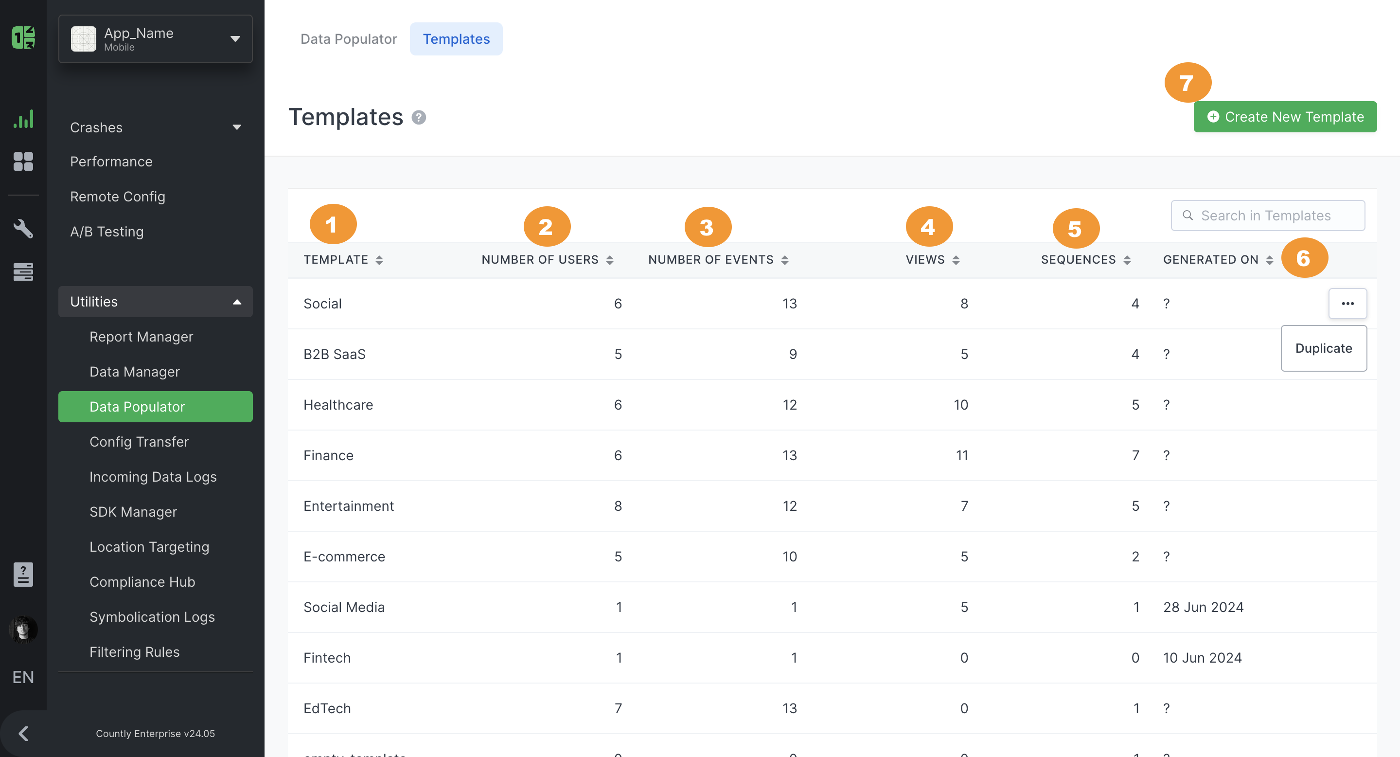This screenshot has width=1400, height=757.
Task: Open Config Transfer under Utilities
Action: pos(139,442)
